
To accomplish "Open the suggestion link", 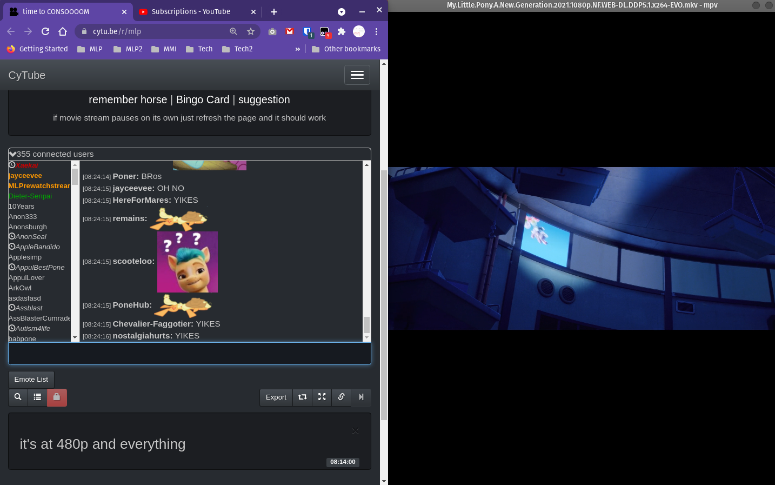I will [x=264, y=99].
